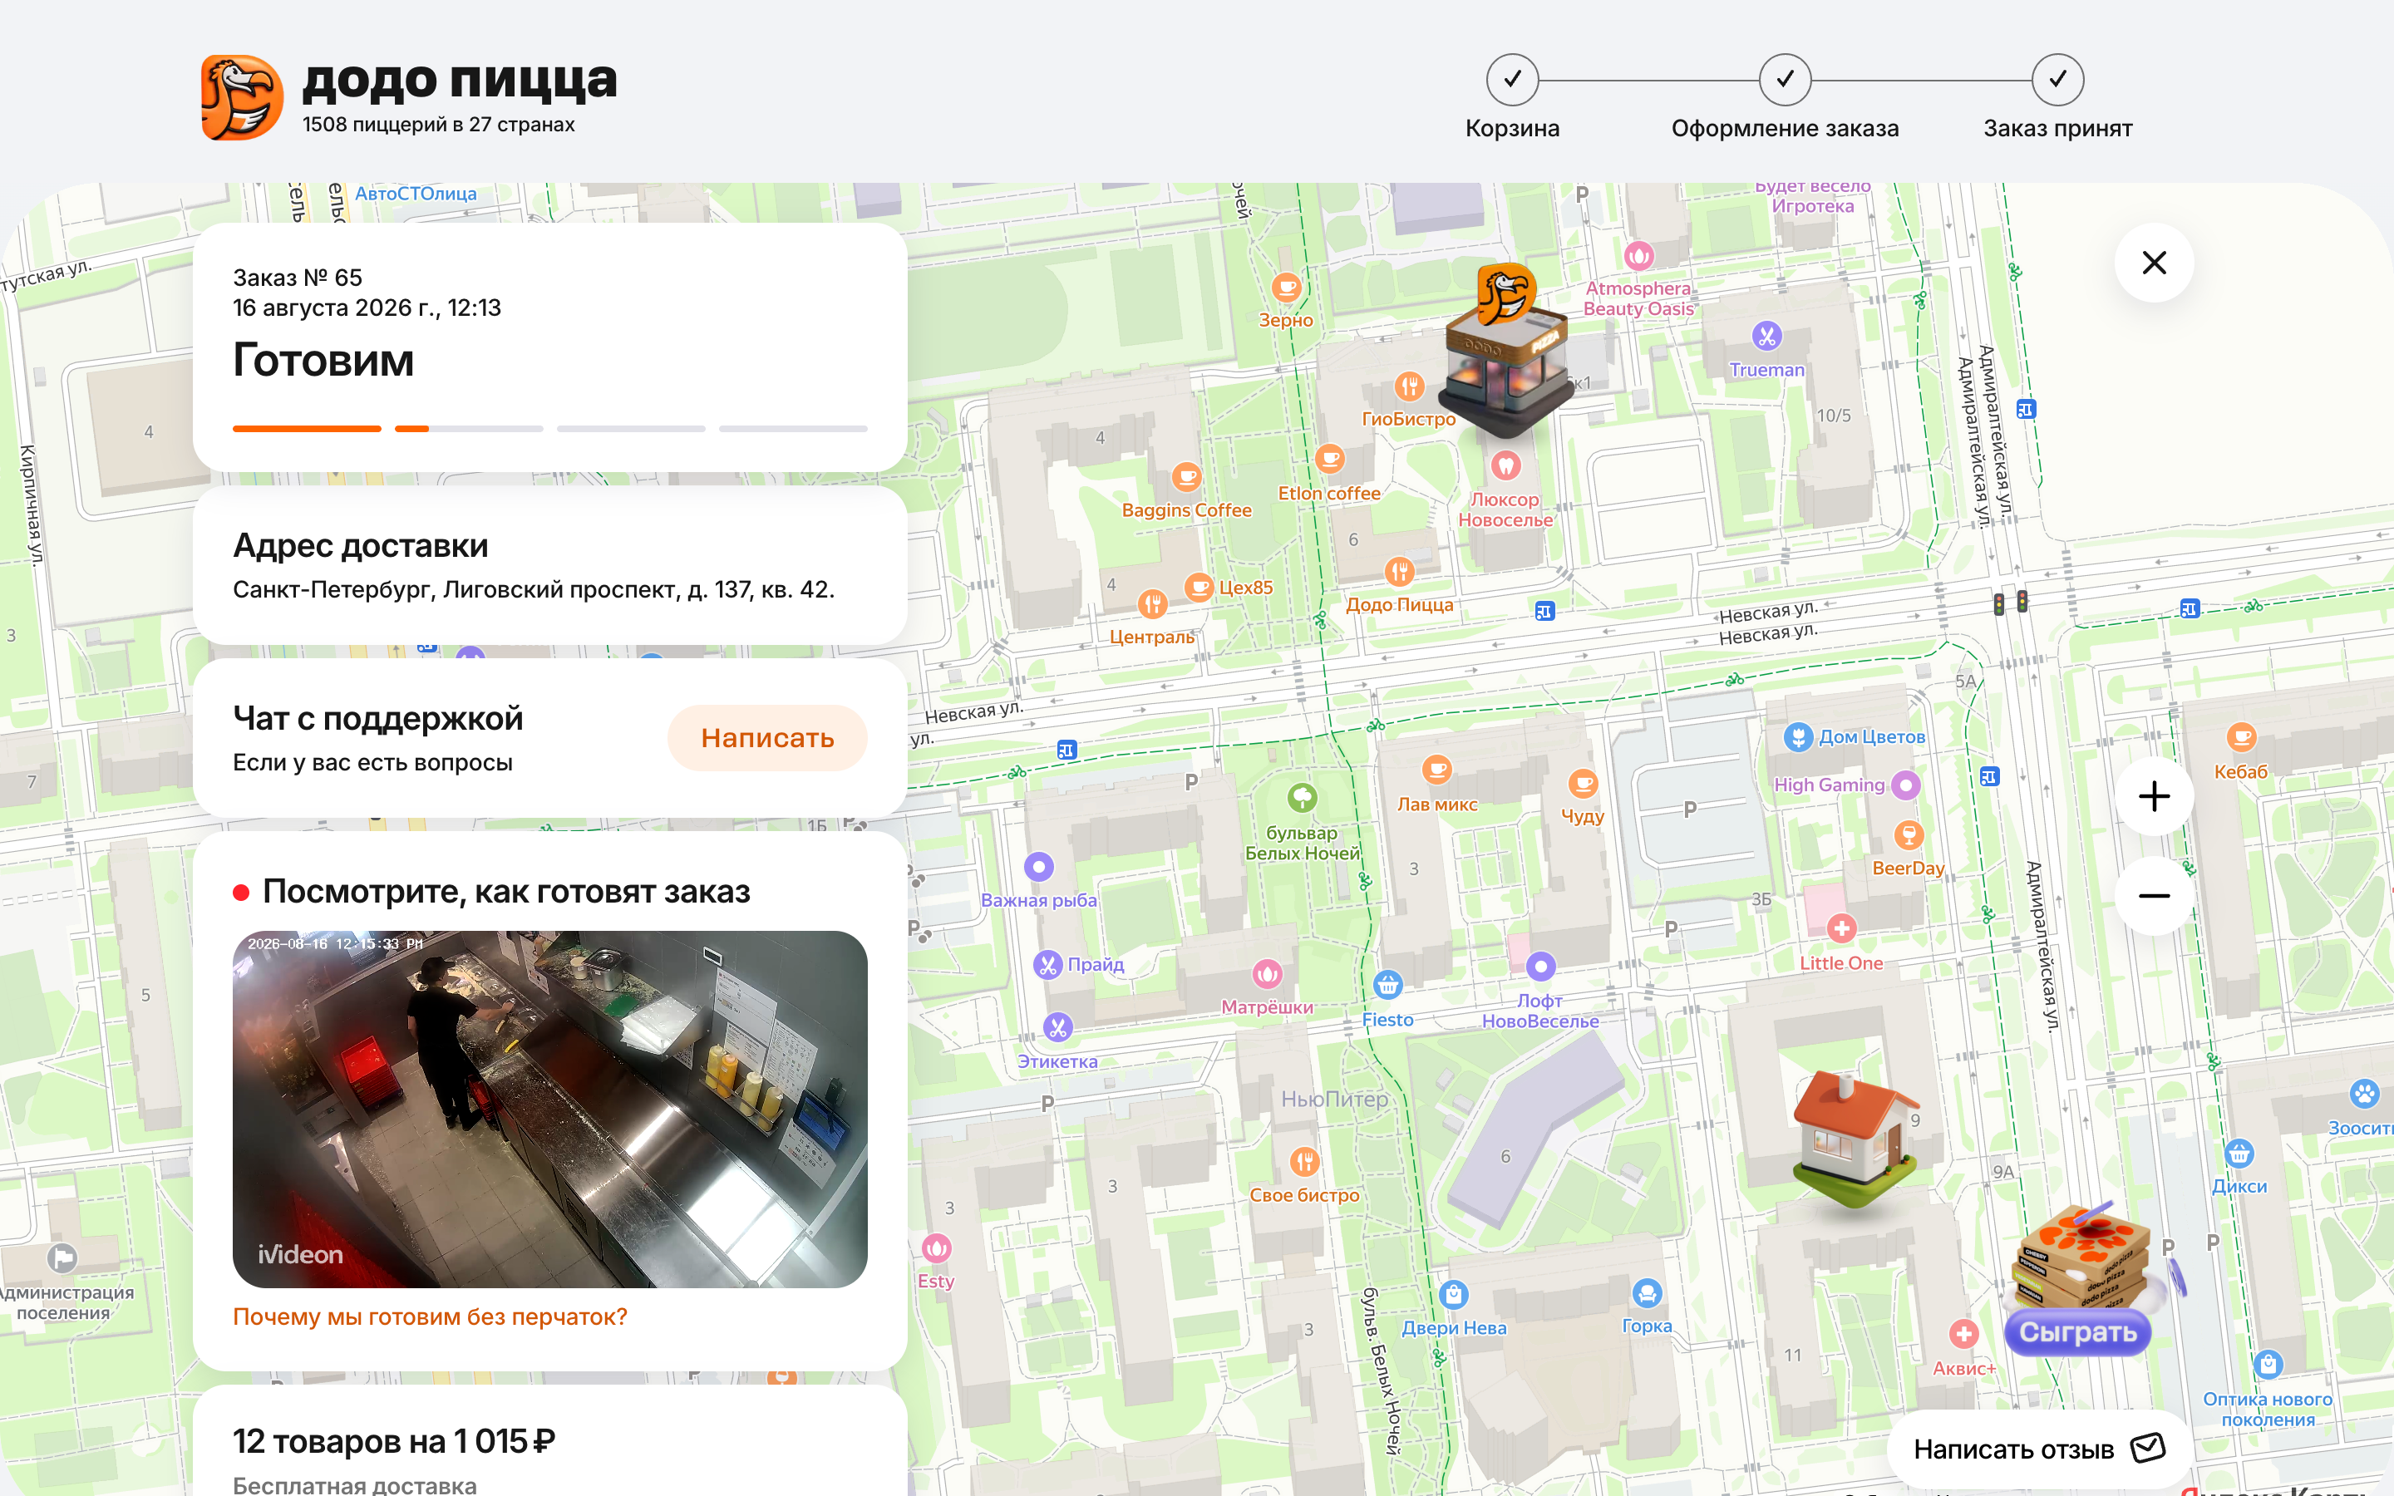Click the Dodo Pizza bird logo
2394x1496 pixels.
click(243, 97)
